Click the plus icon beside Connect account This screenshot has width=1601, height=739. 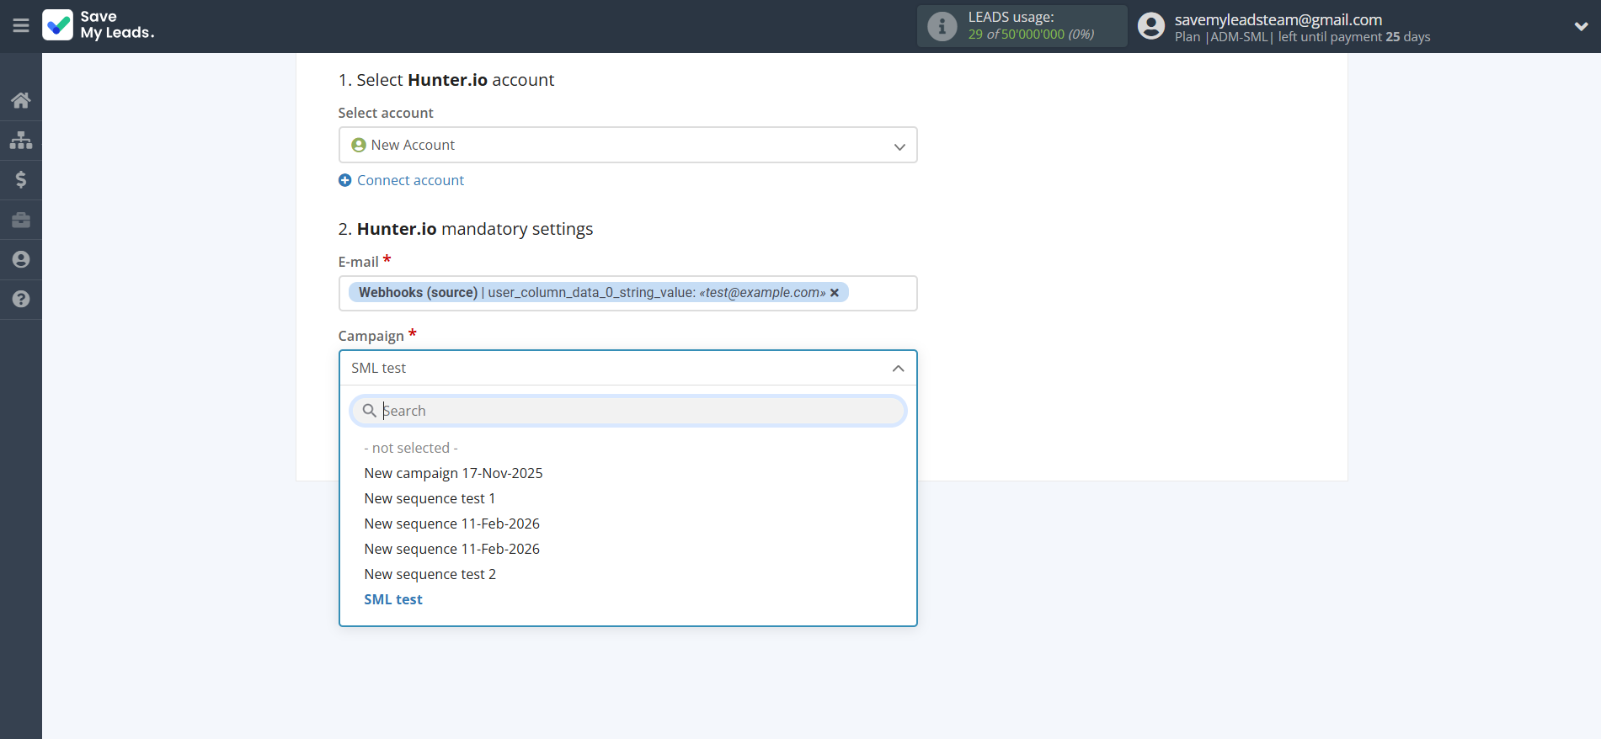click(x=344, y=180)
